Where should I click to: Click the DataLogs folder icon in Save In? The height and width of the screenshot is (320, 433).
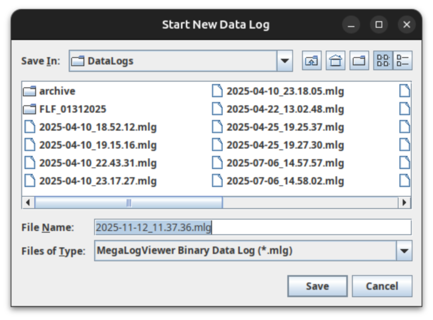pos(79,61)
